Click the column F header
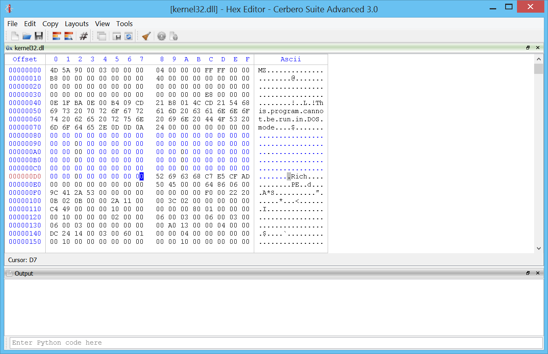Viewport: 548px width, 354px height. (x=247, y=59)
